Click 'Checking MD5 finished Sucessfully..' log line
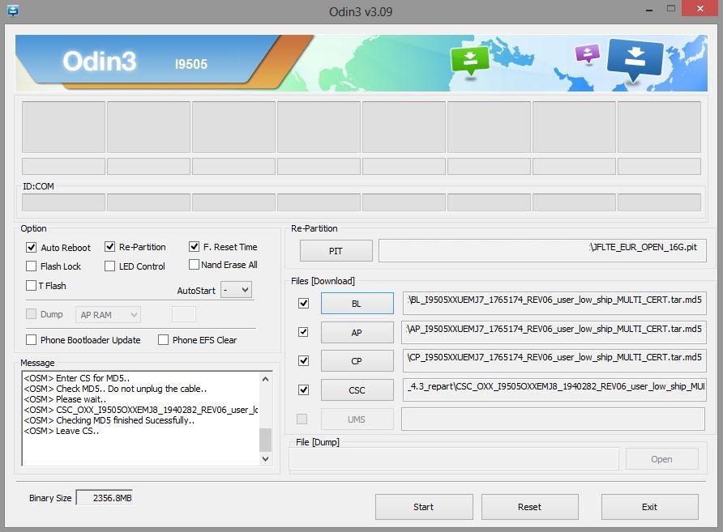This screenshot has height=532, width=723. pos(109,420)
